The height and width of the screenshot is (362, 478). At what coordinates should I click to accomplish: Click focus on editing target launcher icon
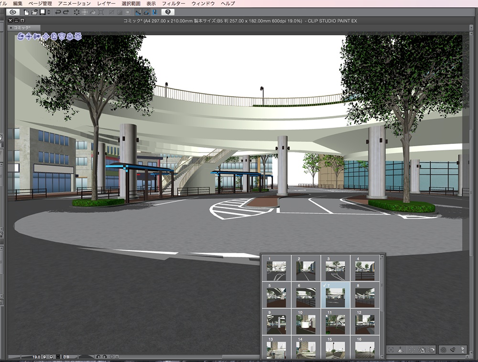click(x=391, y=350)
